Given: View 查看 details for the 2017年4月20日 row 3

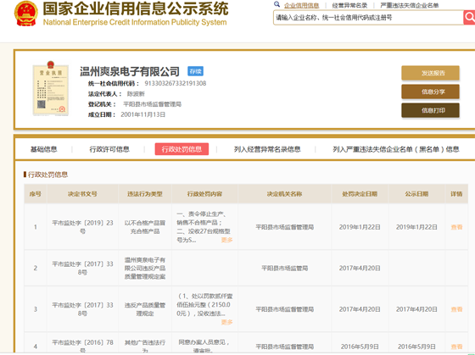Looking at the screenshot, I should click(x=456, y=309).
